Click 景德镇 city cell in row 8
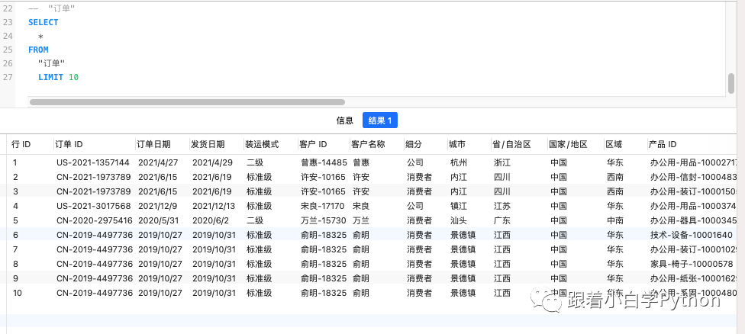This screenshot has width=745, height=334. coord(463,264)
